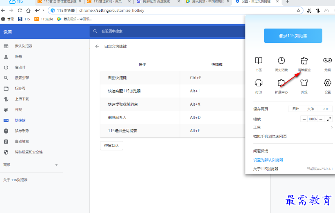Save webpage as 文件
Viewport: 335px width, 213px height.
tap(311, 109)
